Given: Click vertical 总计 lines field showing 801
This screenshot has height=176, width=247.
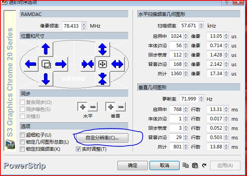Looking at the screenshot, I should 177,147.
